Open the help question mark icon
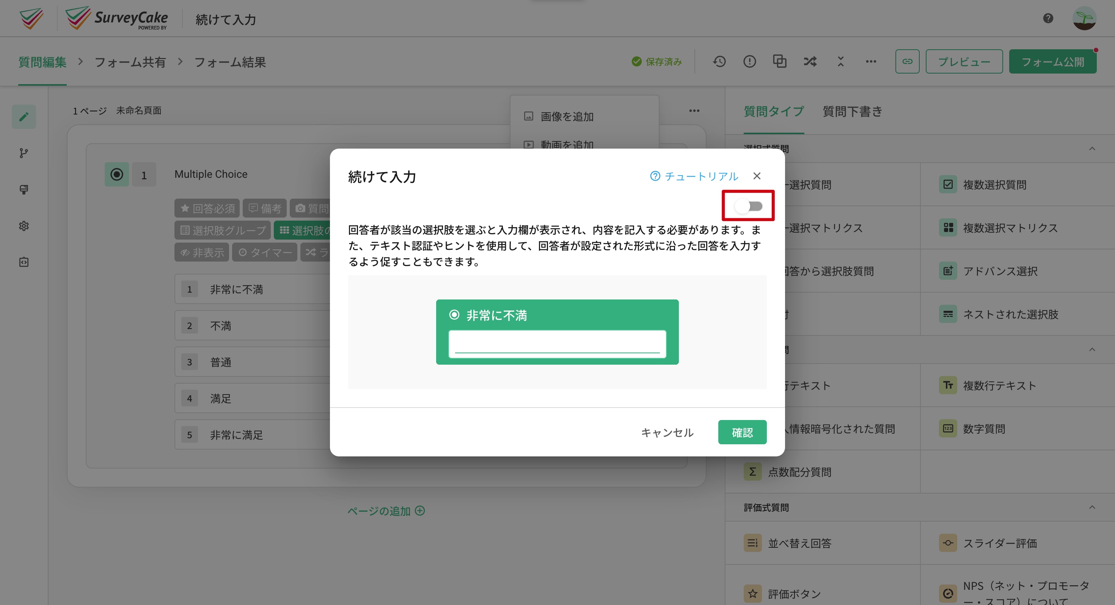 pos(1048,18)
